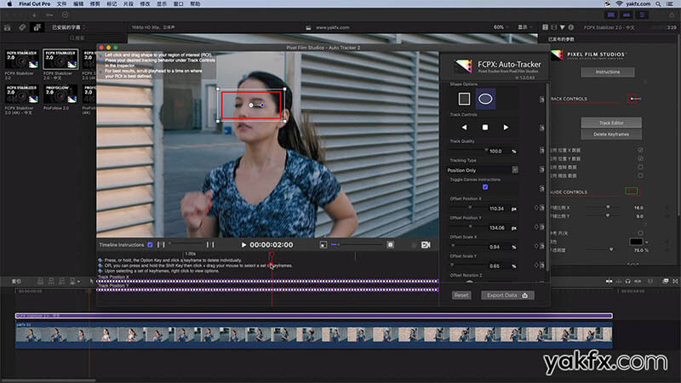Click the Reset button
The width and height of the screenshot is (681, 383).
tap(461, 295)
